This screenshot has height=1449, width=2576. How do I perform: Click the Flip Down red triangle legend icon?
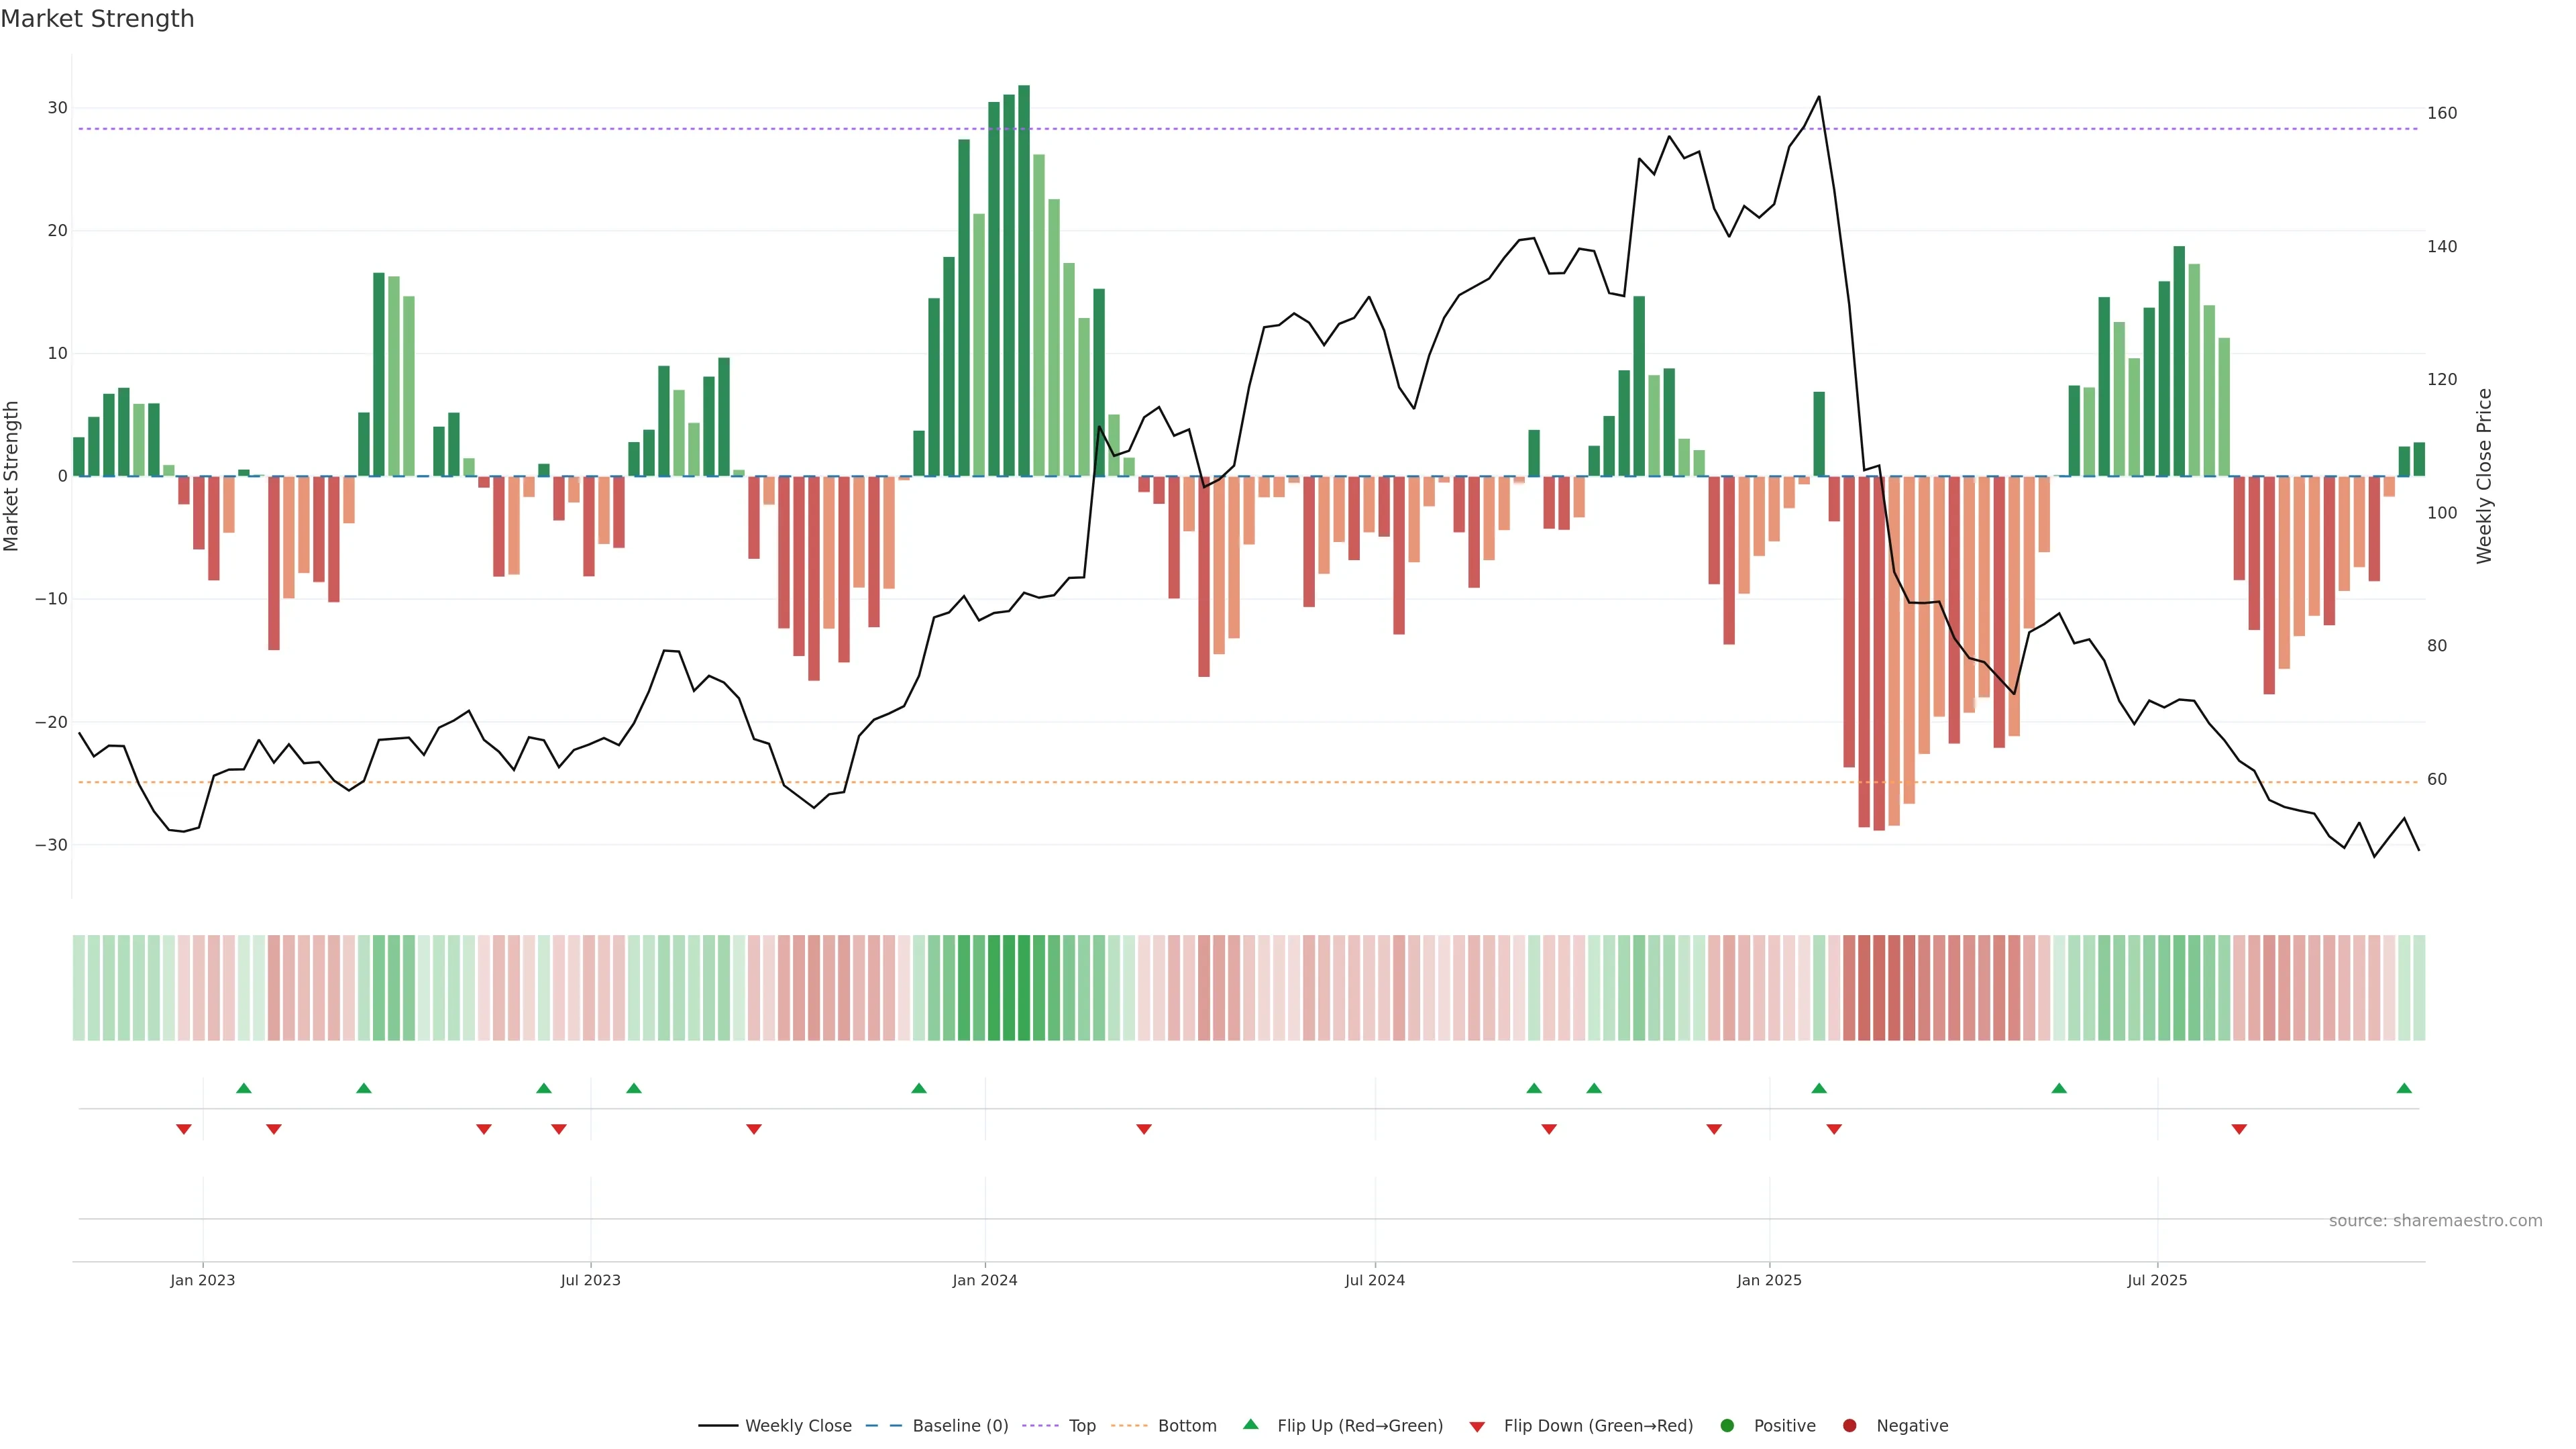[1477, 1427]
